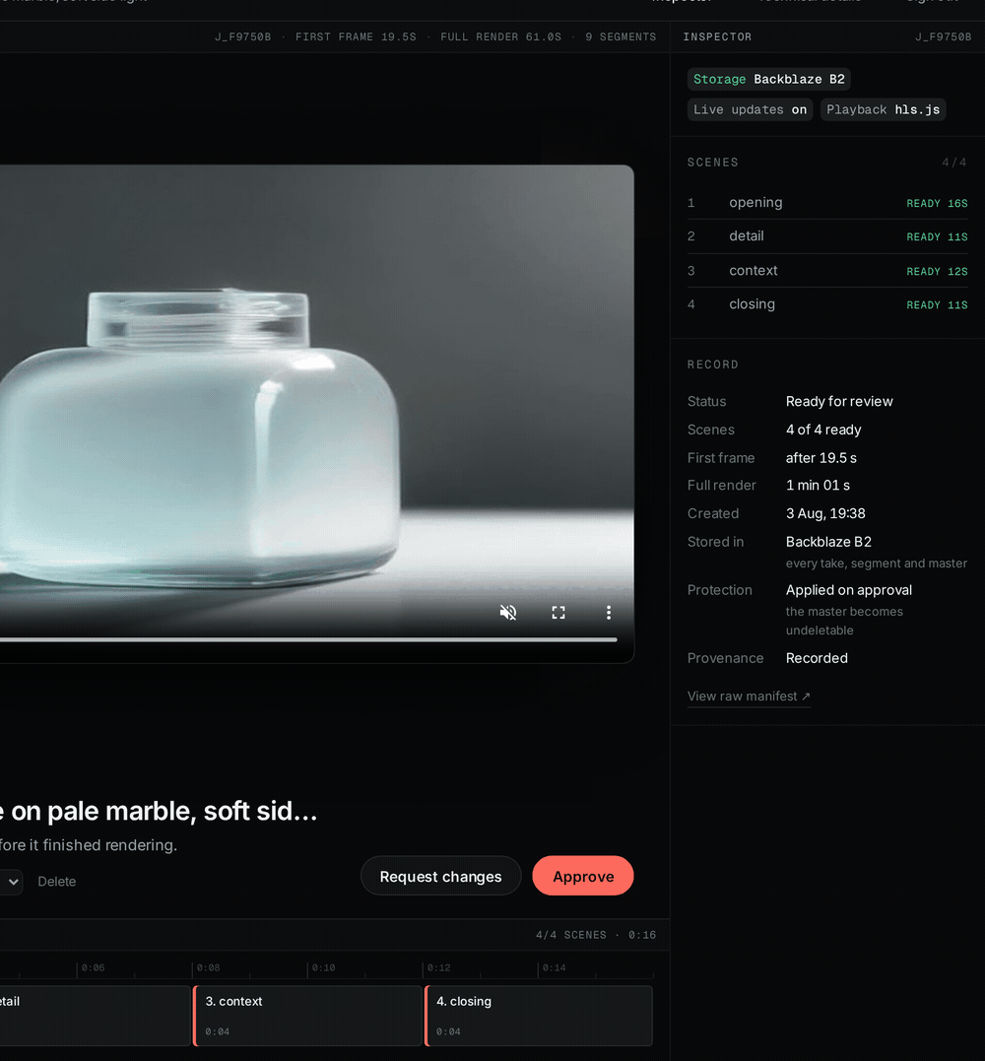Image resolution: width=985 pixels, height=1061 pixels.
Task: Click the 9 SEGMENTS header label
Action: pos(621,36)
